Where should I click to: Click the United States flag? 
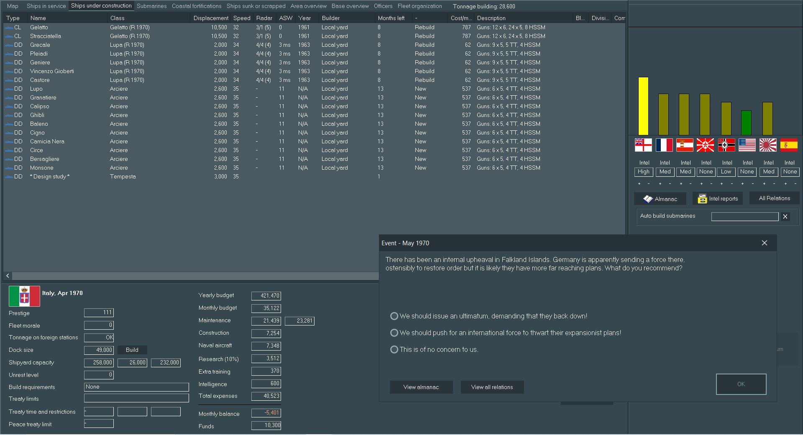747,145
